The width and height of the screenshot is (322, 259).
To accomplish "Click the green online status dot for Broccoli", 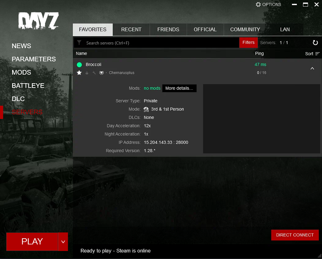I will [x=79, y=65].
